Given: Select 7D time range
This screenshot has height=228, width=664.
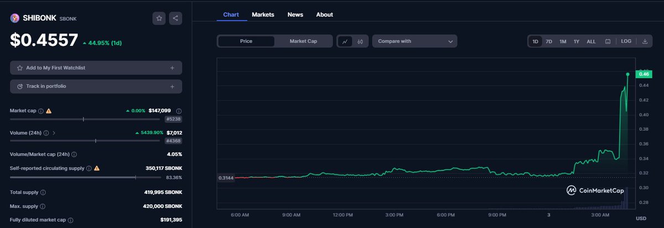Looking at the screenshot, I should click(549, 41).
